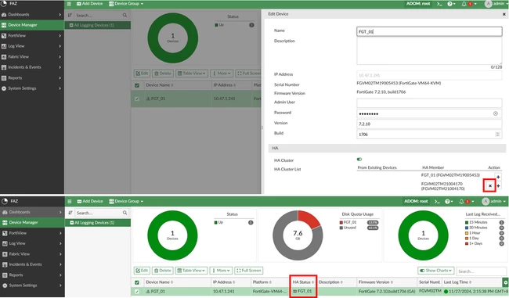Open admin user dropdown on charts screen
This screenshot has height=298, width=509.
[x=494, y=201]
